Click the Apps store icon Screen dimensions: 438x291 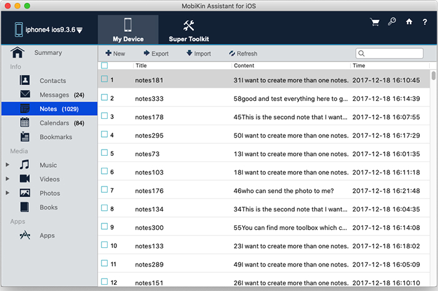(25, 235)
